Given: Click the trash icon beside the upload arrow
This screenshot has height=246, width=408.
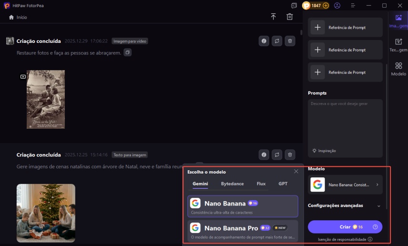Looking at the screenshot, I should pos(290,17).
